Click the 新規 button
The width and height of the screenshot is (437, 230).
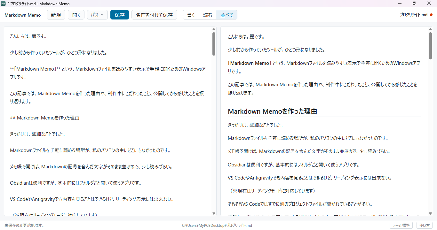pos(56,15)
